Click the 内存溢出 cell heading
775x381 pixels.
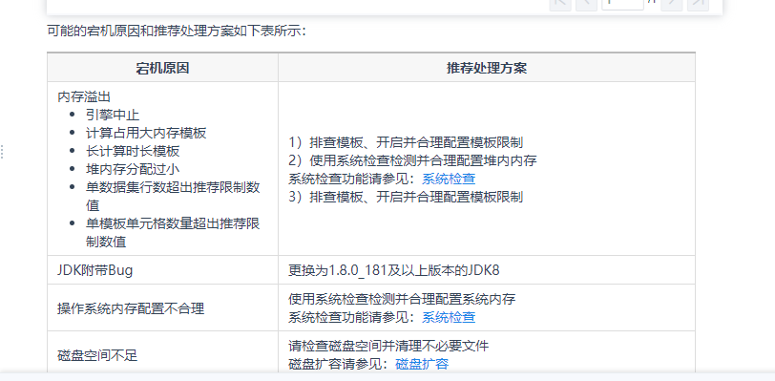coord(84,96)
